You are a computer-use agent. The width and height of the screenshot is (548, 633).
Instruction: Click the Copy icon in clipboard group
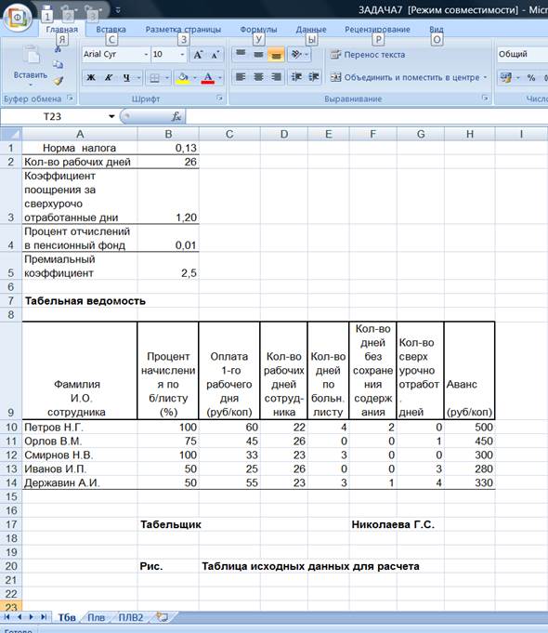59,64
